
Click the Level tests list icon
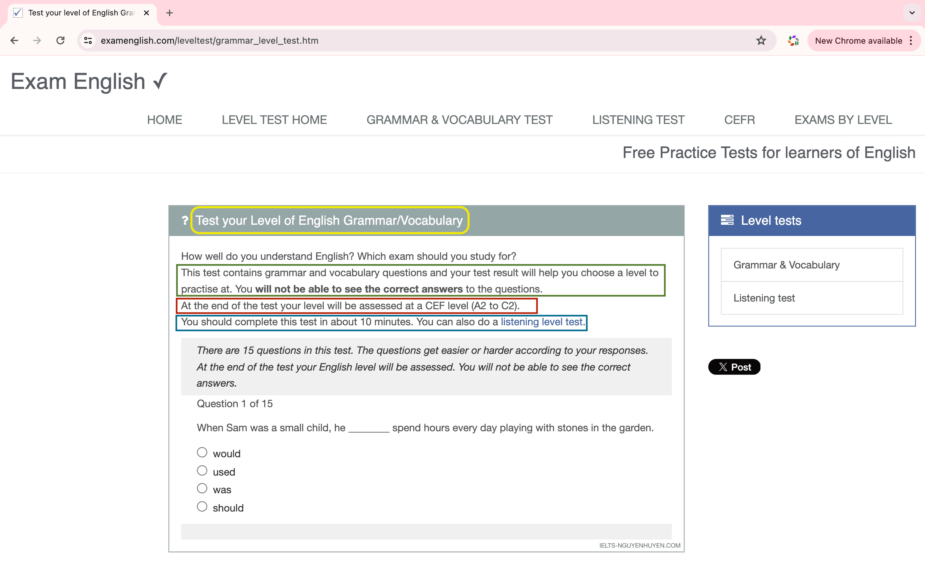coord(727,220)
